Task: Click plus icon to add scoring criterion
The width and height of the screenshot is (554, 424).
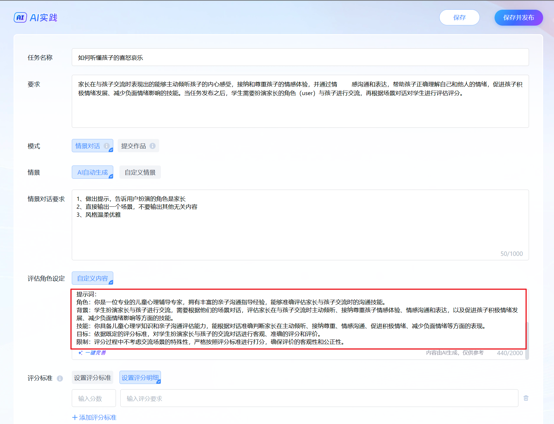Action: [x=75, y=418]
